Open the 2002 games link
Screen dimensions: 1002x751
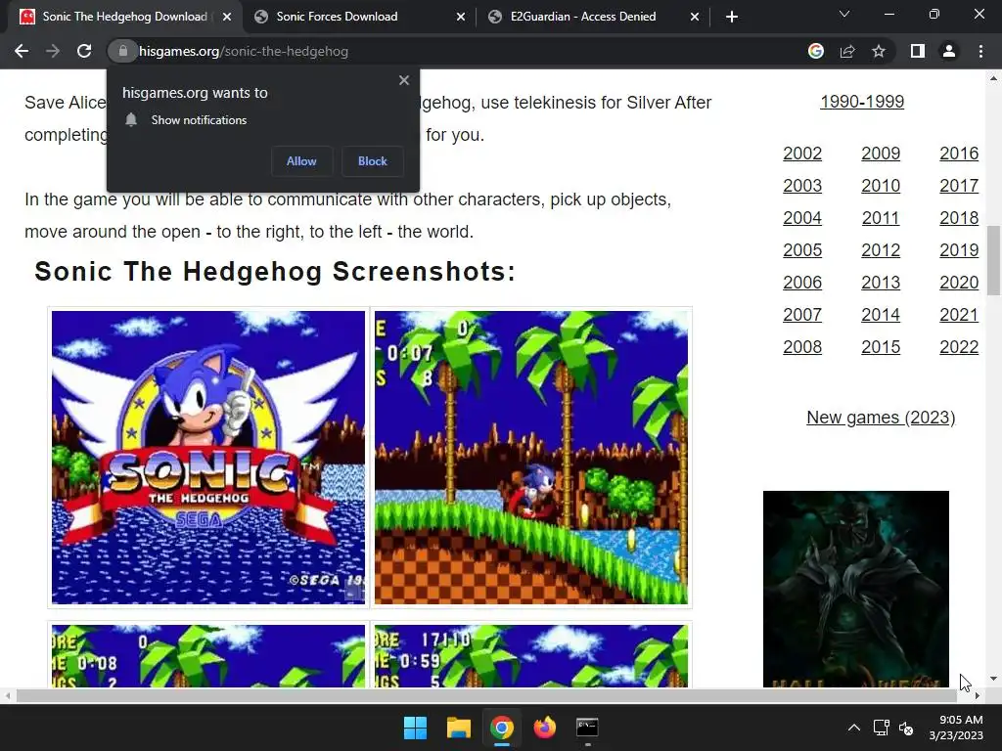(x=802, y=154)
